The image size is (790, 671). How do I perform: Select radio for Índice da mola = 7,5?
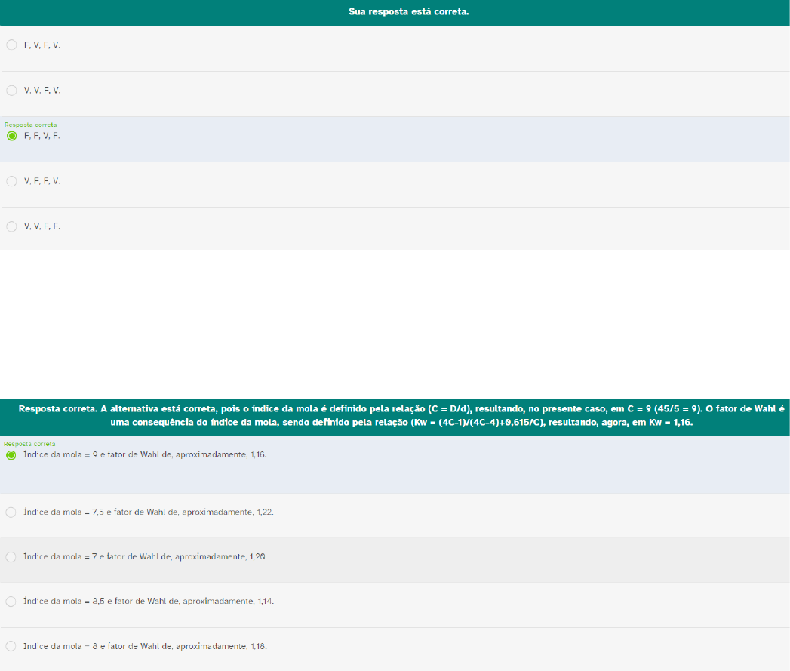point(11,512)
